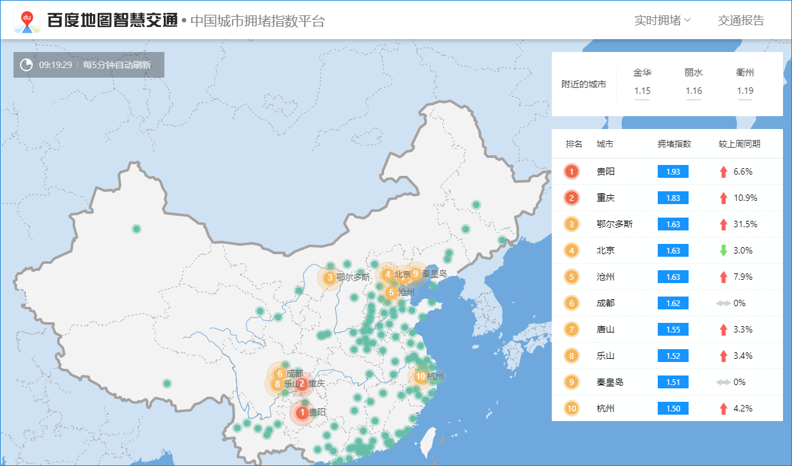This screenshot has height=466, width=792.
Task: Open 北京 city name in ranking
Action: coord(606,250)
